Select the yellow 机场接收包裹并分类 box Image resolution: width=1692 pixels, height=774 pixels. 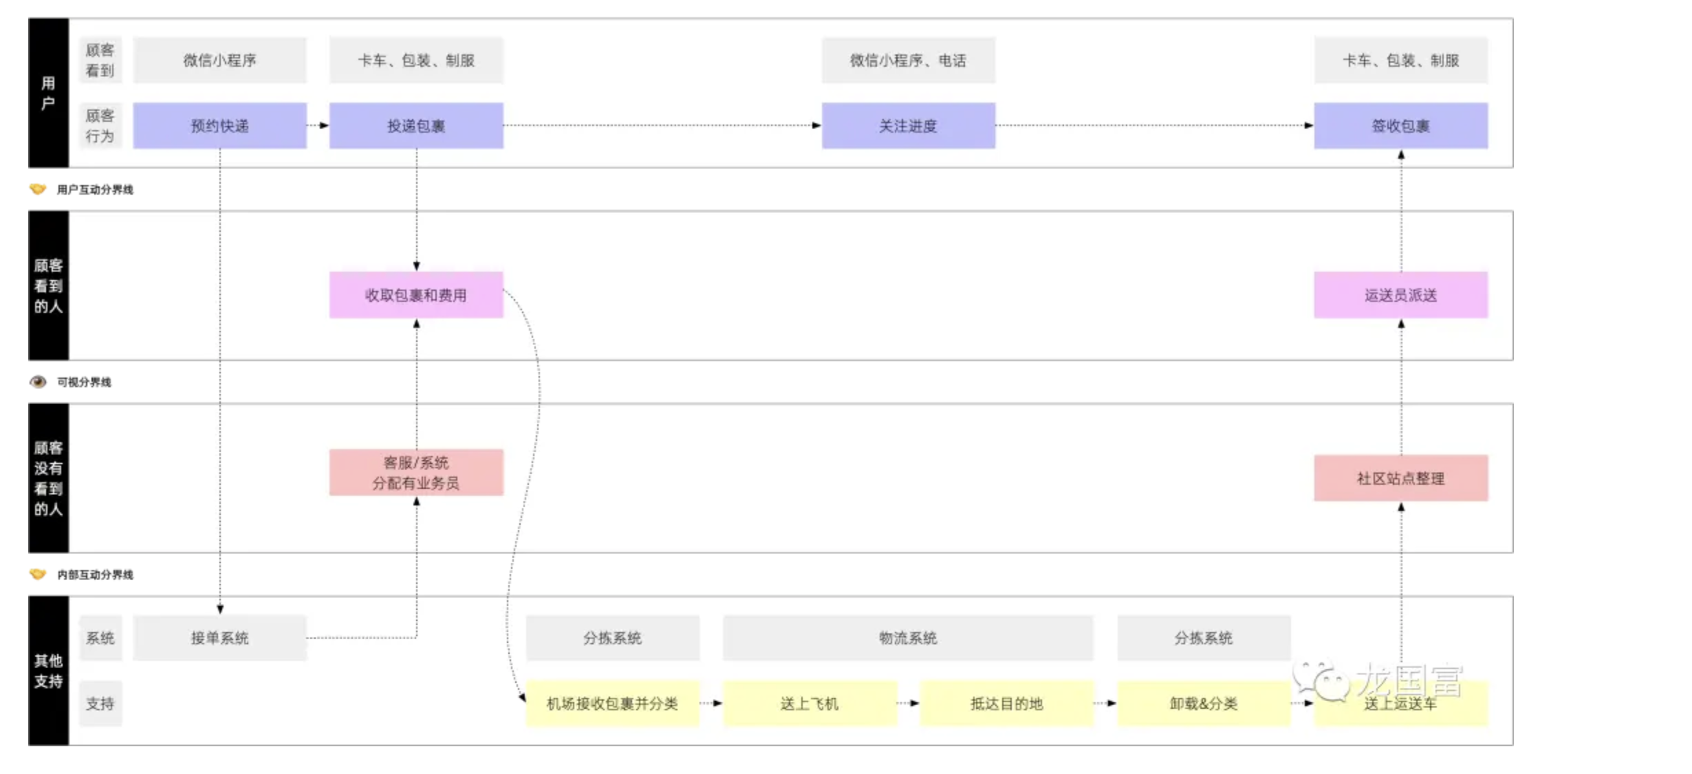612,703
